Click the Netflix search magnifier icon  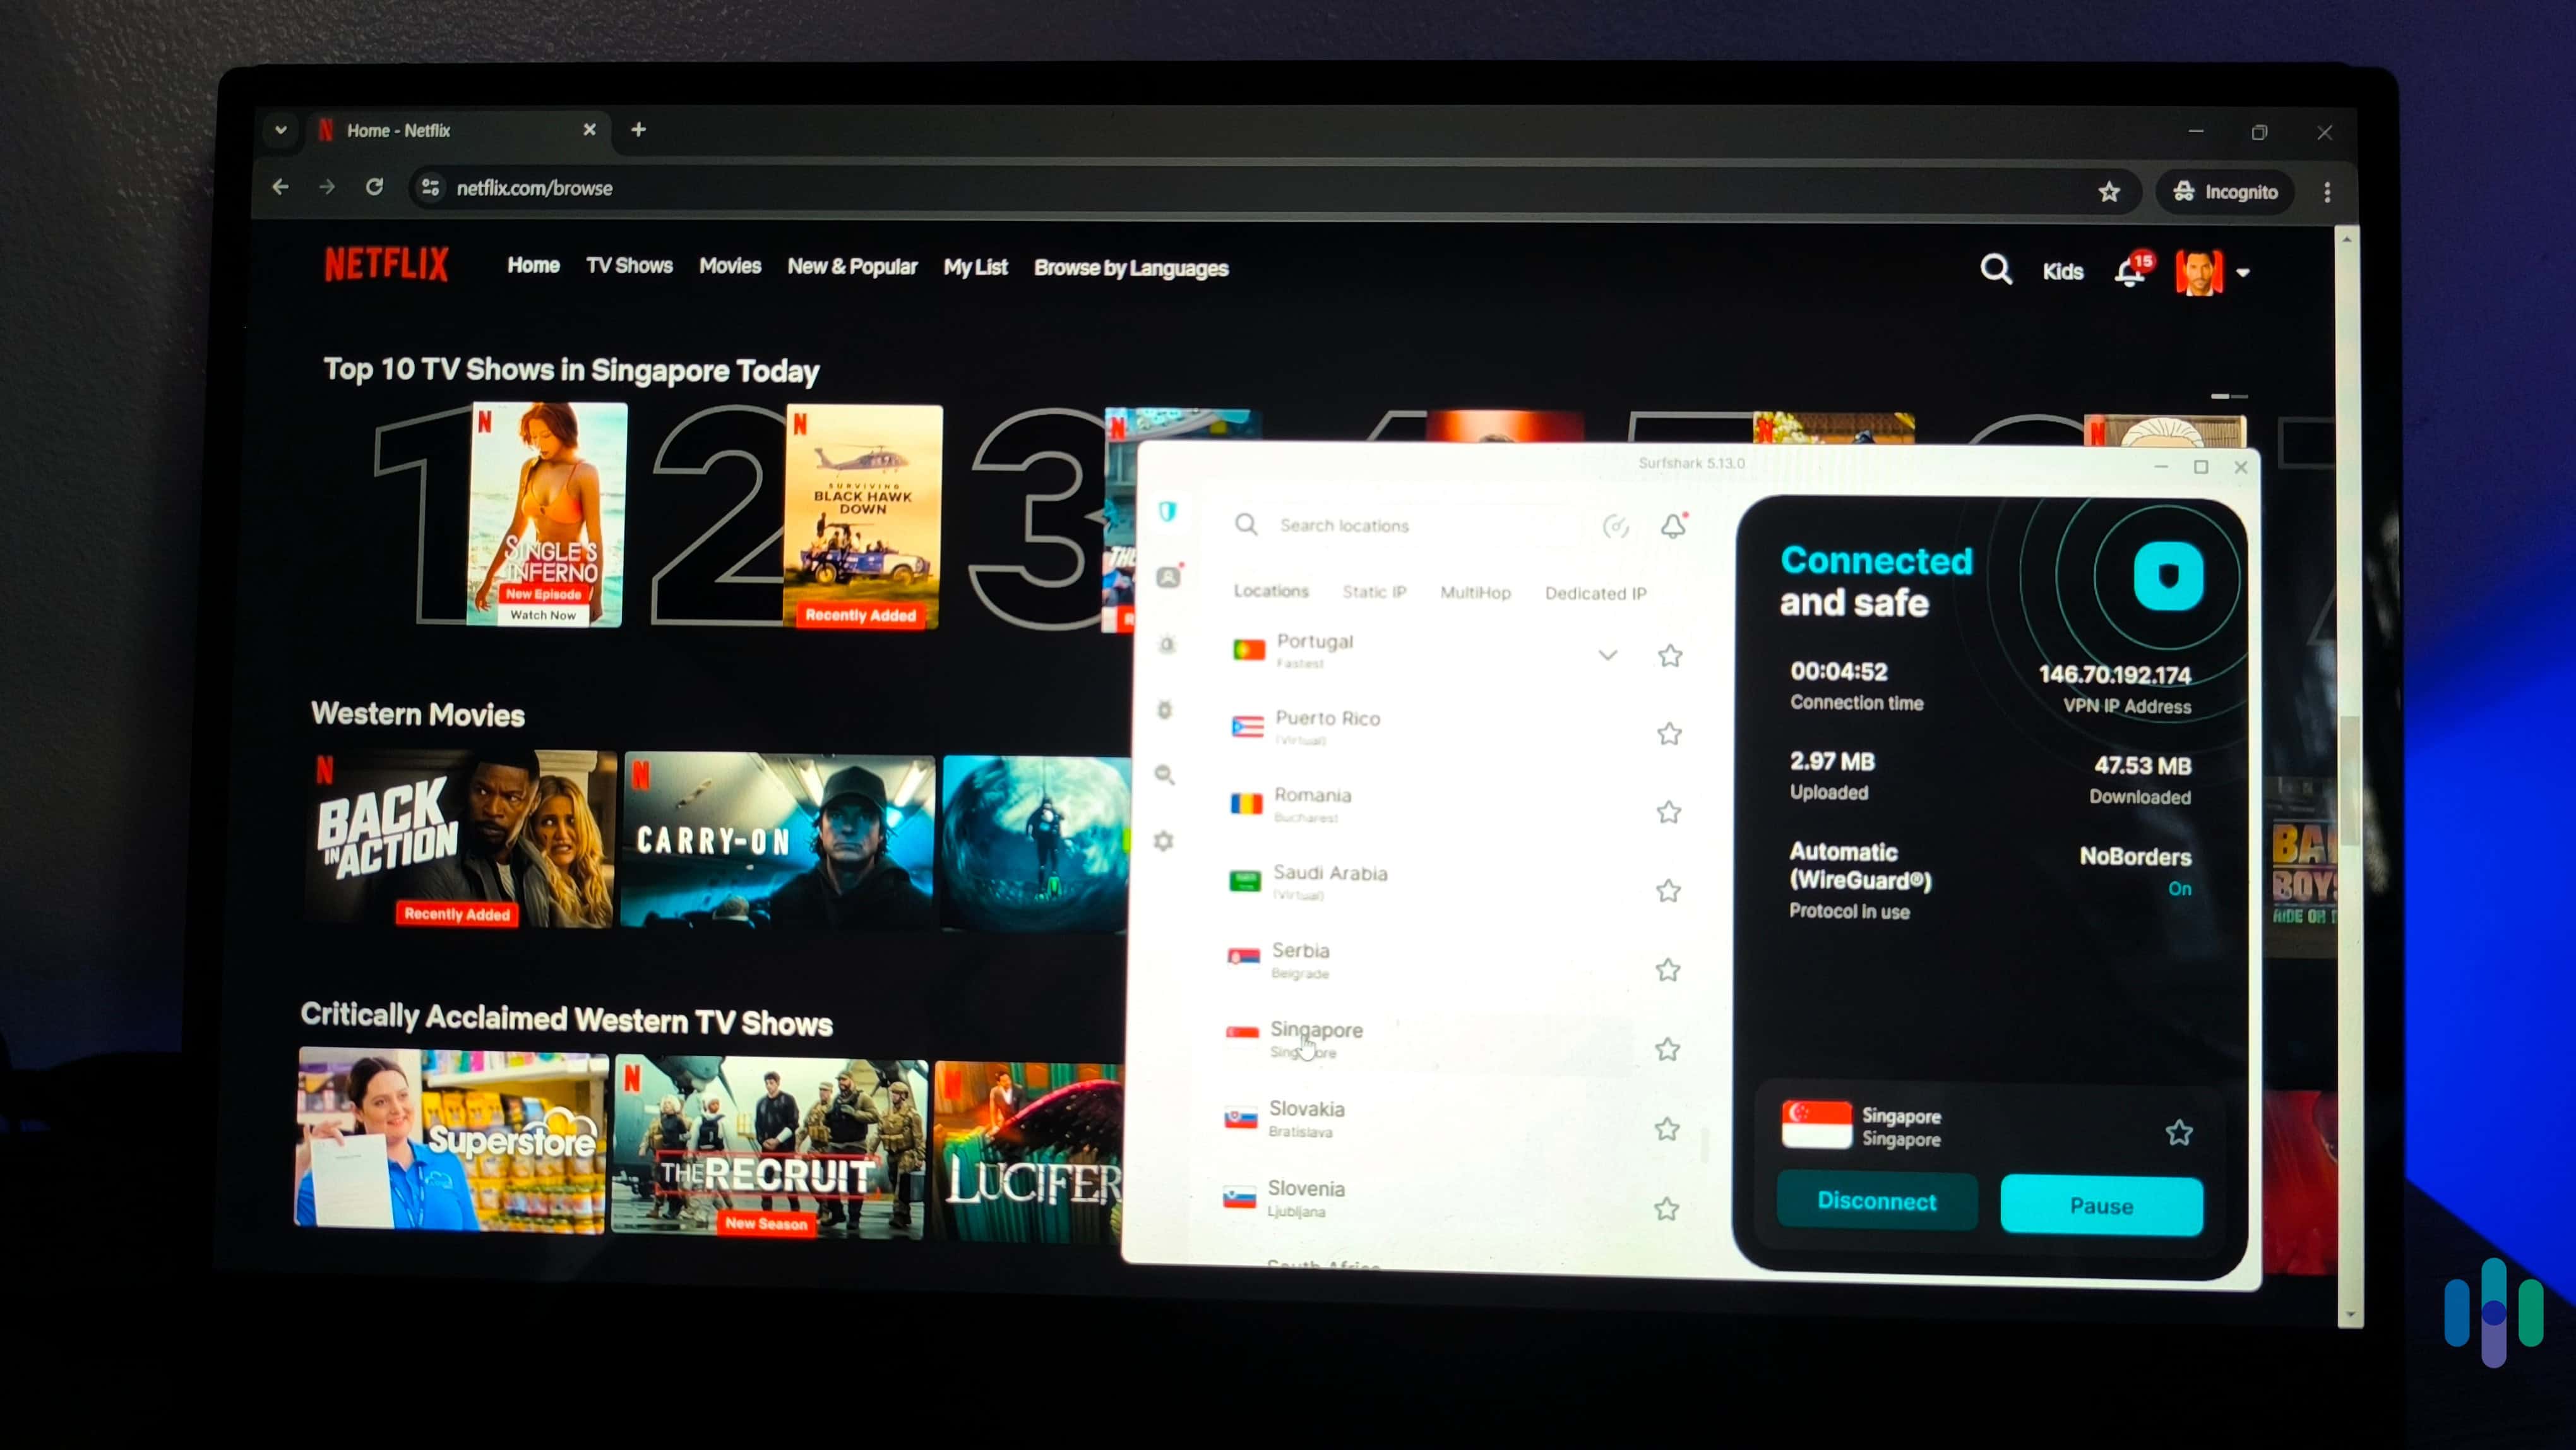click(1996, 269)
